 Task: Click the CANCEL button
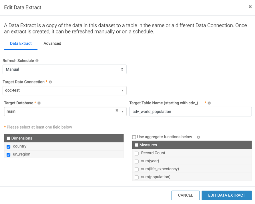186,195
